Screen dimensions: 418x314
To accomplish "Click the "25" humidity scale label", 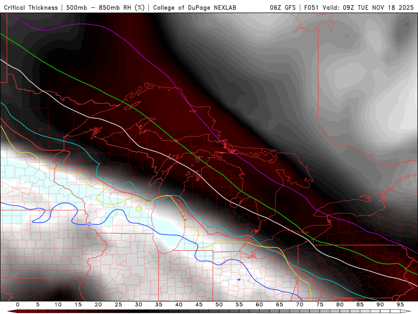I will (x=119, y=305).
